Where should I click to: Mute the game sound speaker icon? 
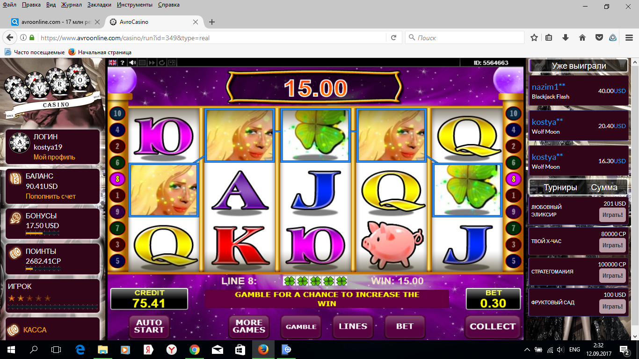tap(132, 63)
